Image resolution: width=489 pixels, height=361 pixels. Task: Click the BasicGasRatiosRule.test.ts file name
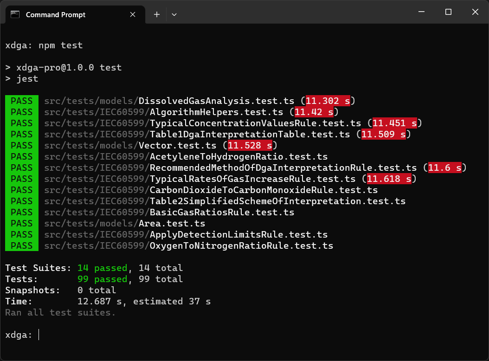222,212
